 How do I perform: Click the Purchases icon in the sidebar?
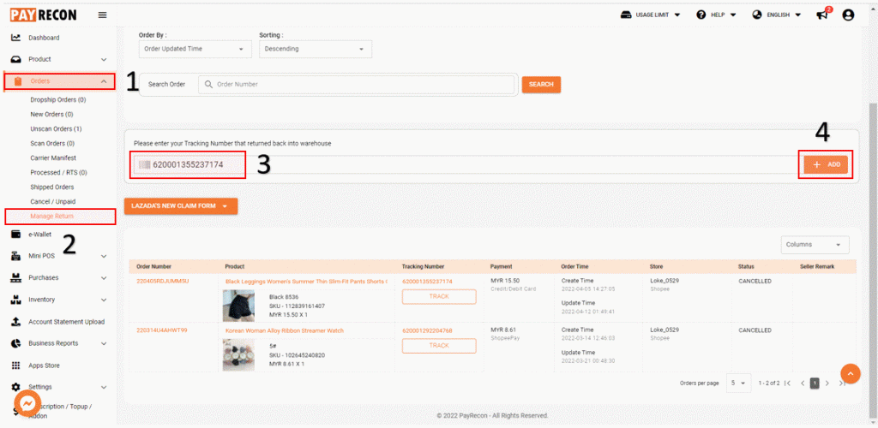click(16, 277)
